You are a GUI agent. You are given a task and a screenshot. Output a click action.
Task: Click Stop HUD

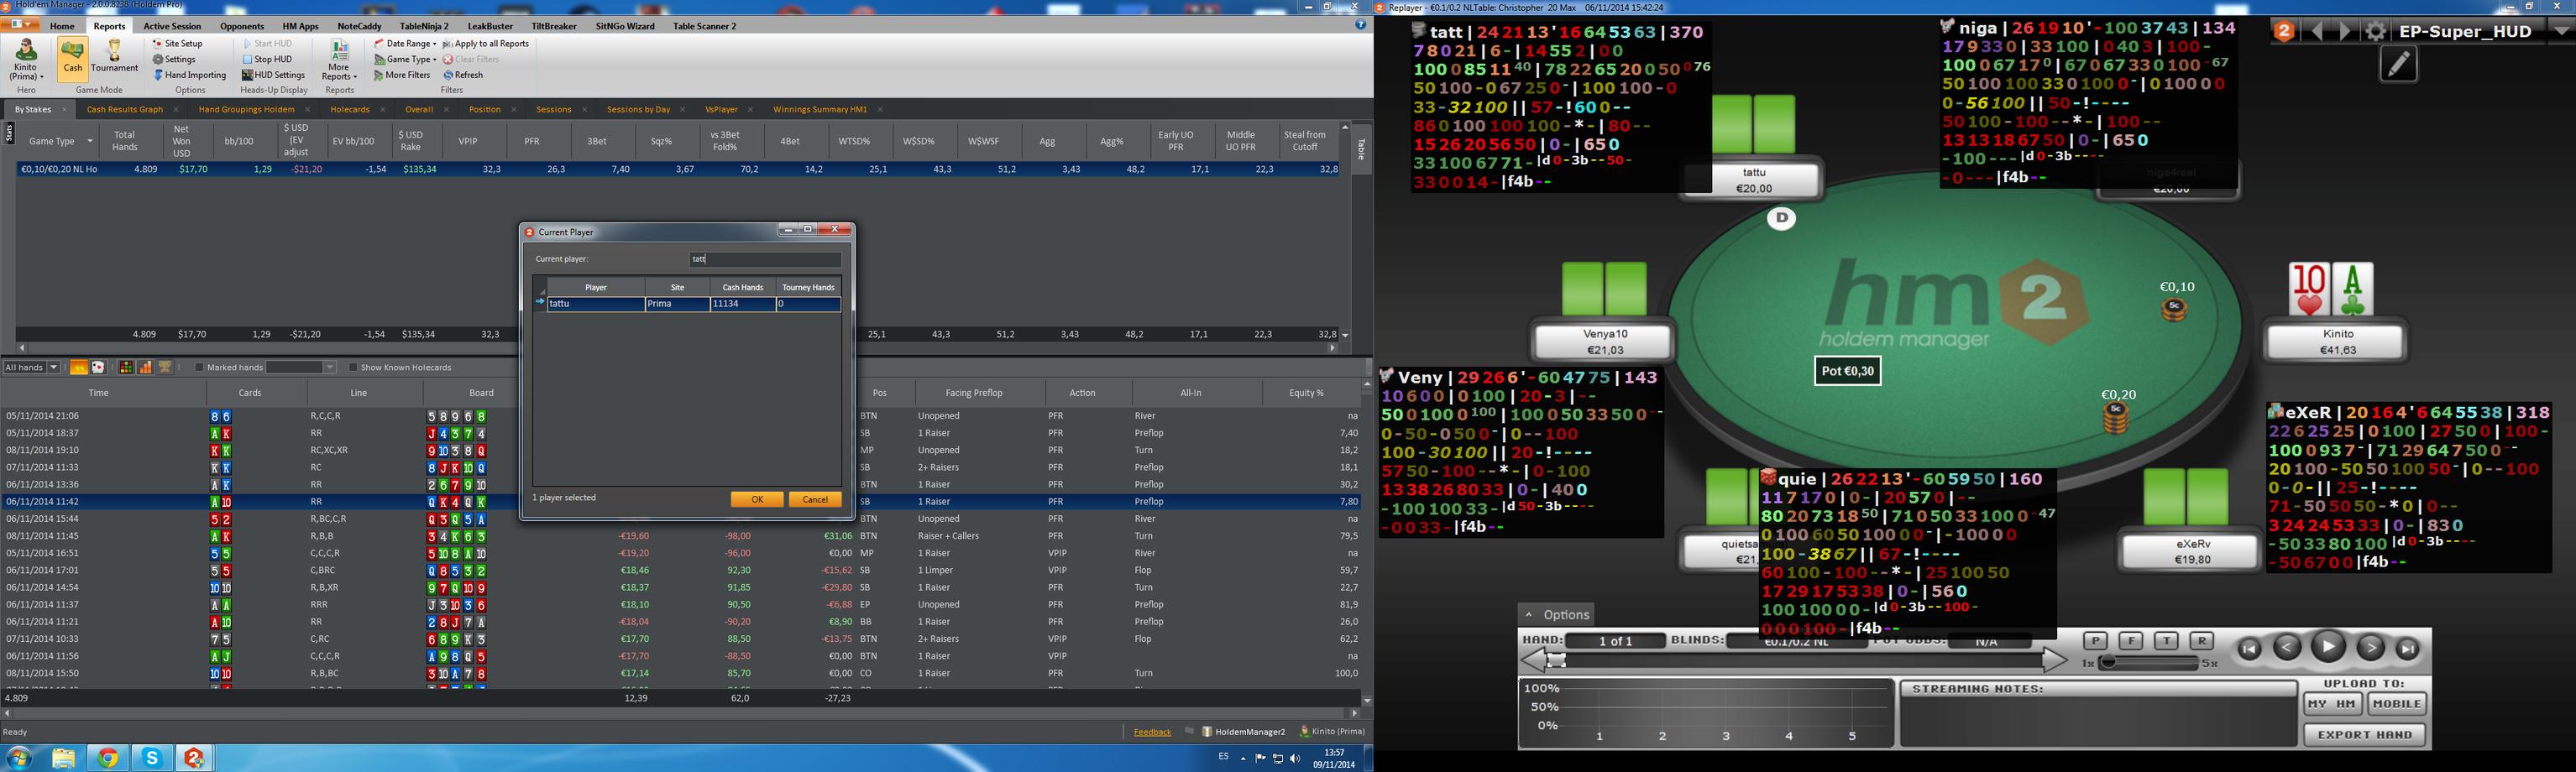(x=267, y=59)
